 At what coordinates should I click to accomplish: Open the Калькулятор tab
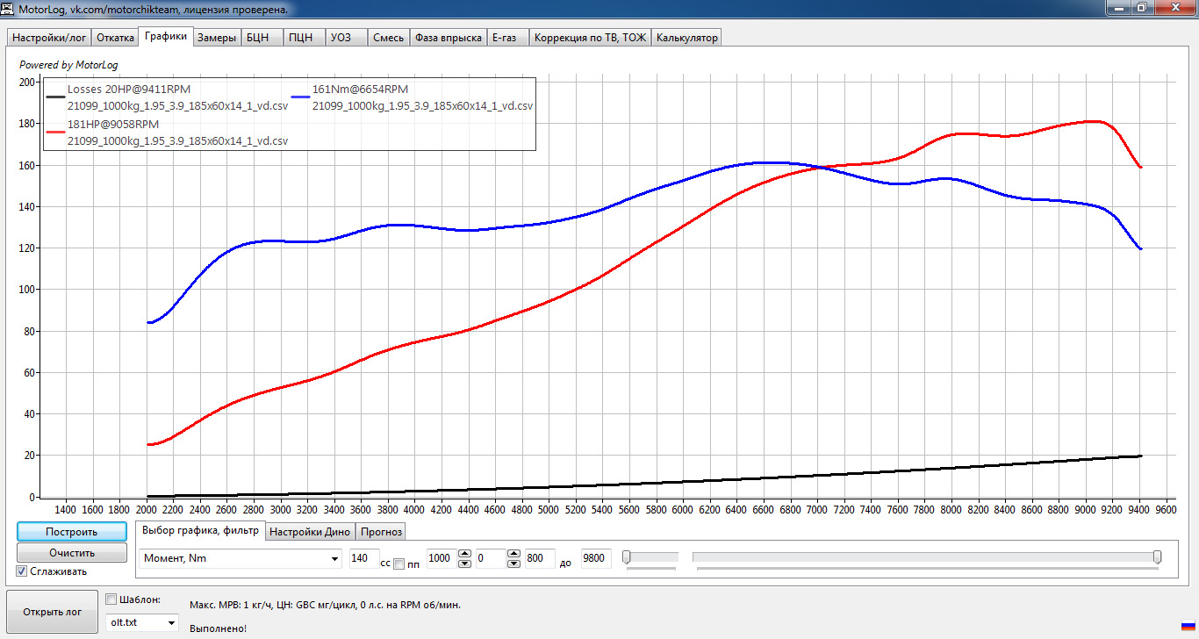point(686,38)
